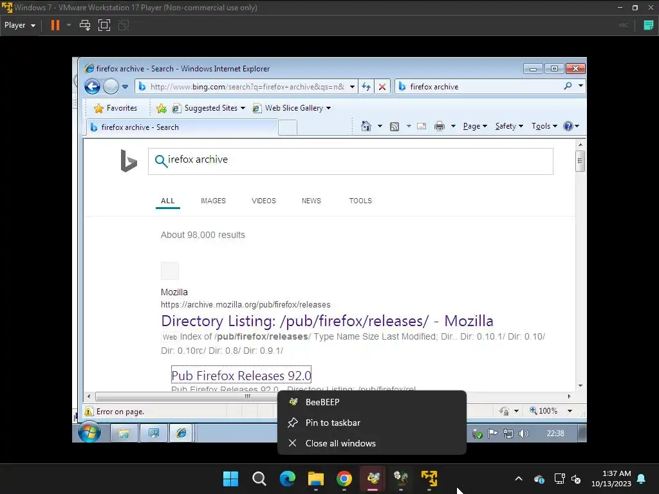The image size is (659, 494).
Task: Open the IE Help icon menu
Action: (x=571, y=126)
